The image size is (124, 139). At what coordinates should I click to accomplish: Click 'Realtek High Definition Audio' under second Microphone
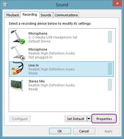tap(52, 53)
